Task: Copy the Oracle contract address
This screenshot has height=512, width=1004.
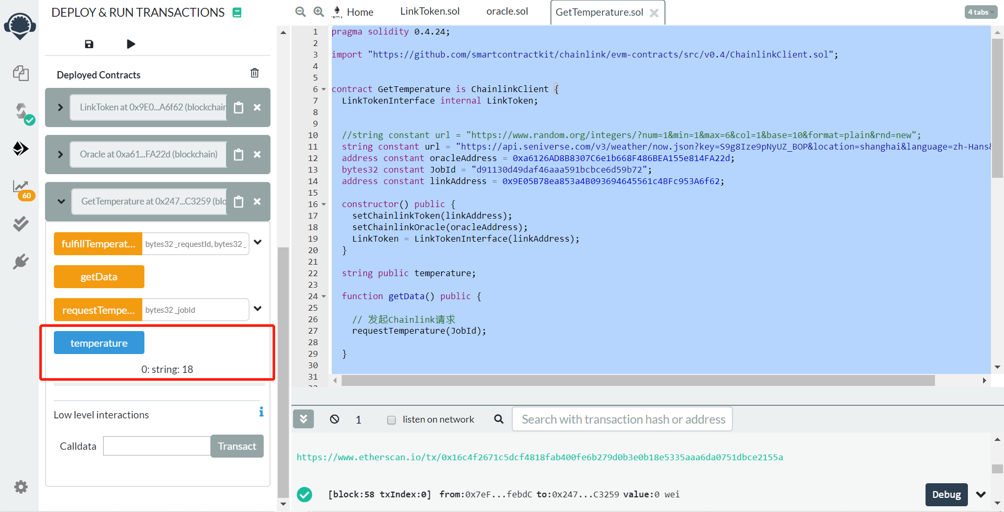Action: 239,154
